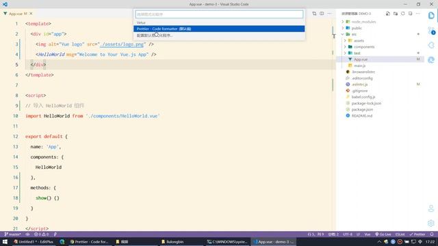Collapse all folders in the explorer
This screenshot has width=438, height=246.
coord(411,14)
